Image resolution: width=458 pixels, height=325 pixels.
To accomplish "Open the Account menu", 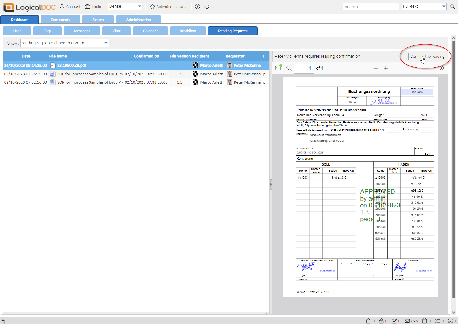I will tap(70, 7).
